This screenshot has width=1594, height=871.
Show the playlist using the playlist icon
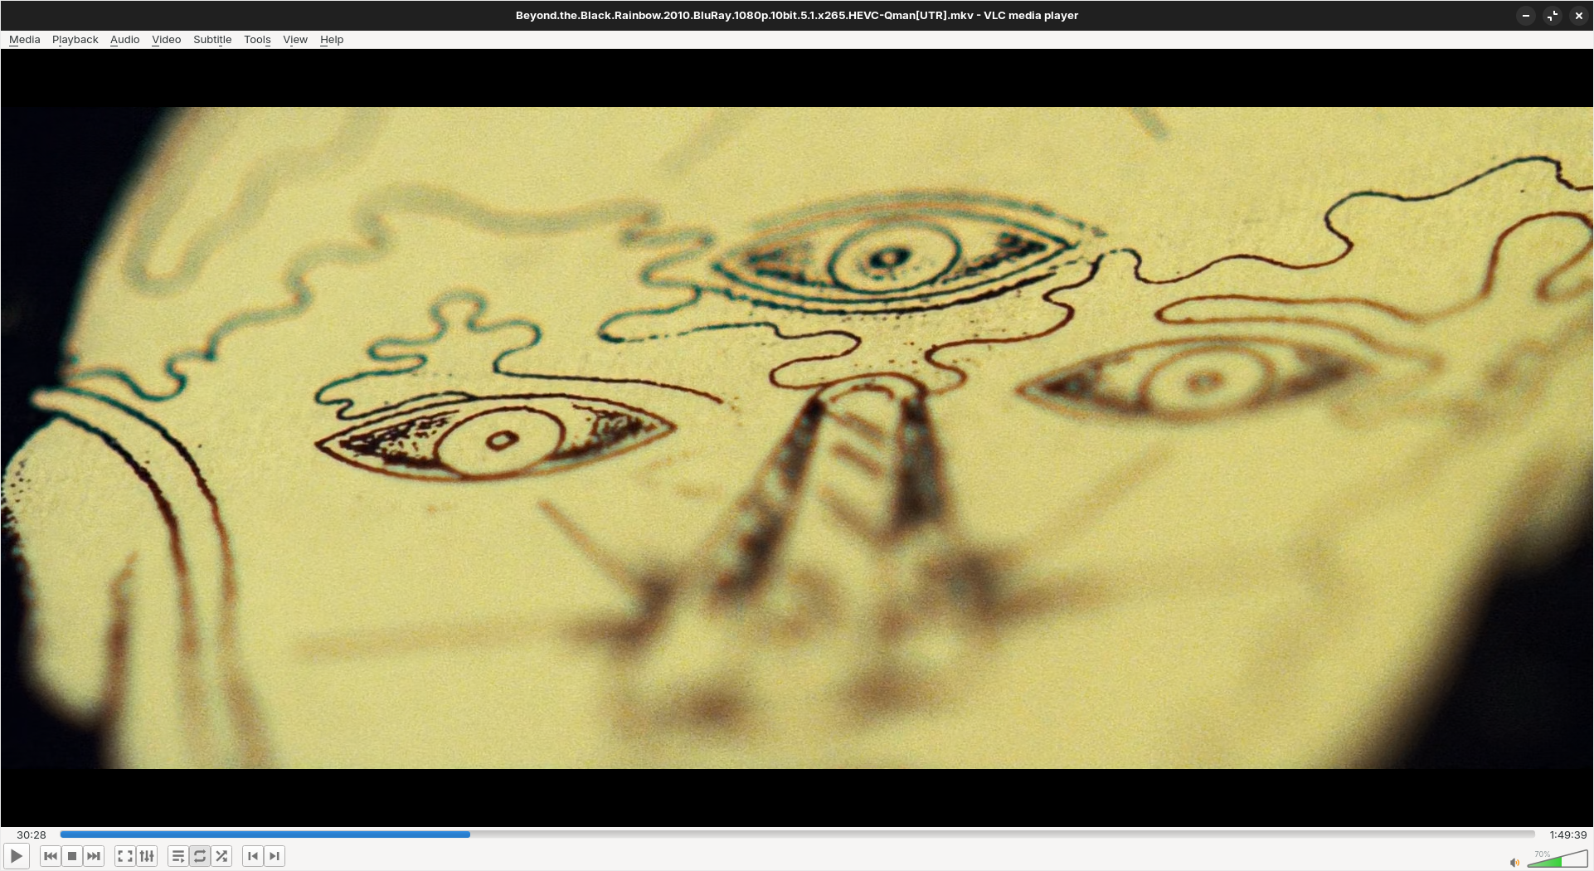(x=177, y=856)
